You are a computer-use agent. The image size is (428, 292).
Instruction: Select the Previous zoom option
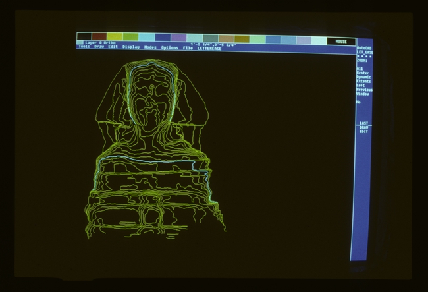(x=365, y=90)
